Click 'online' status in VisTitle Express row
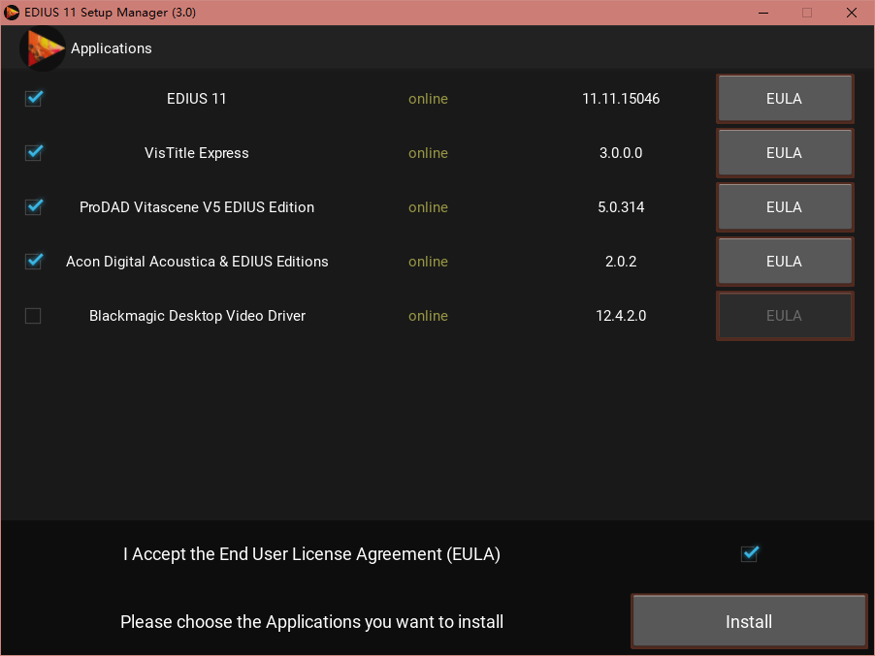Screen dimensions: 875x656 click(428, 153)
